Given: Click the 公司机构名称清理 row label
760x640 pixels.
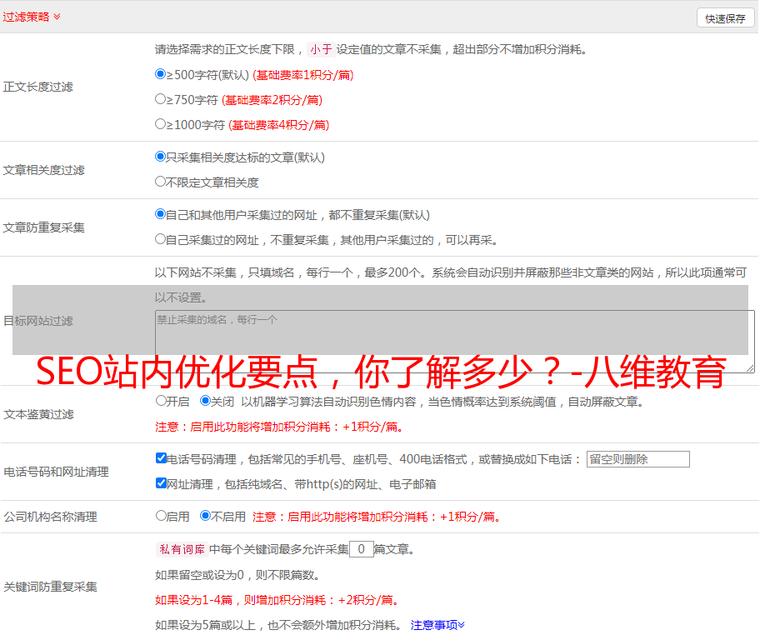Looking at the screenshot, I should (50, 517).
